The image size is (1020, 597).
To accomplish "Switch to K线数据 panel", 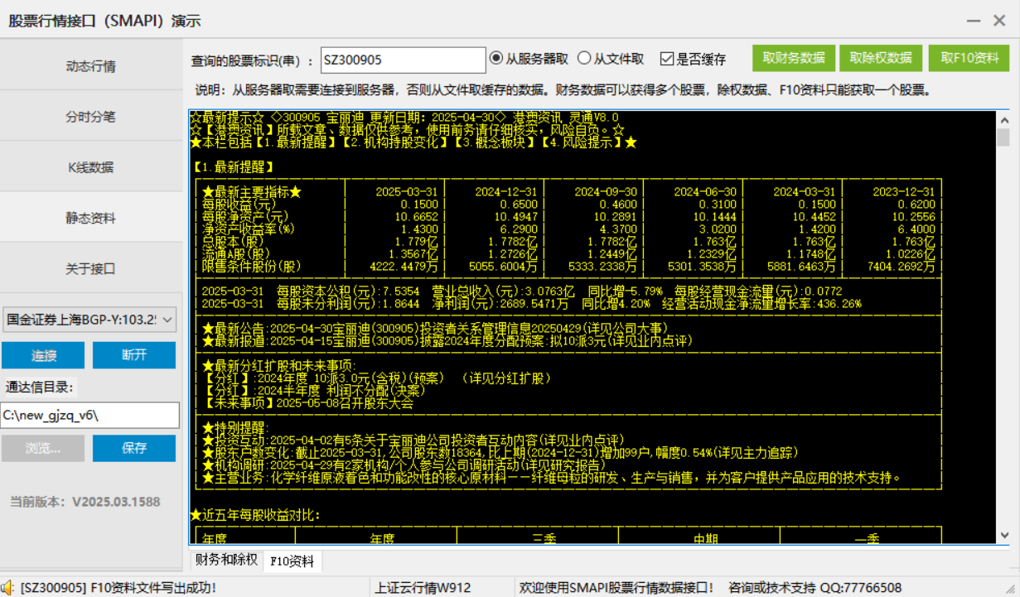I will 91,167.
